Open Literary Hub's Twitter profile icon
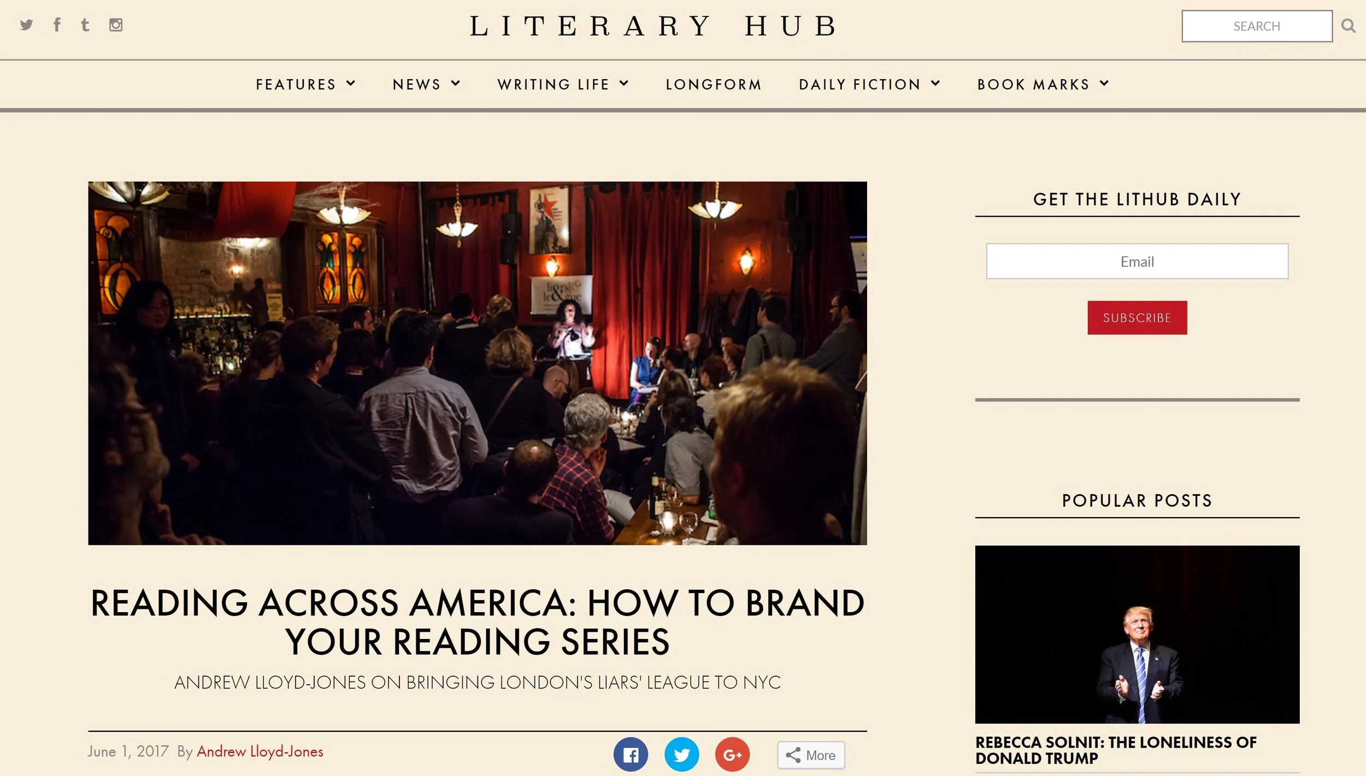Screen dimensions: 1366x776 coord(26,25)
